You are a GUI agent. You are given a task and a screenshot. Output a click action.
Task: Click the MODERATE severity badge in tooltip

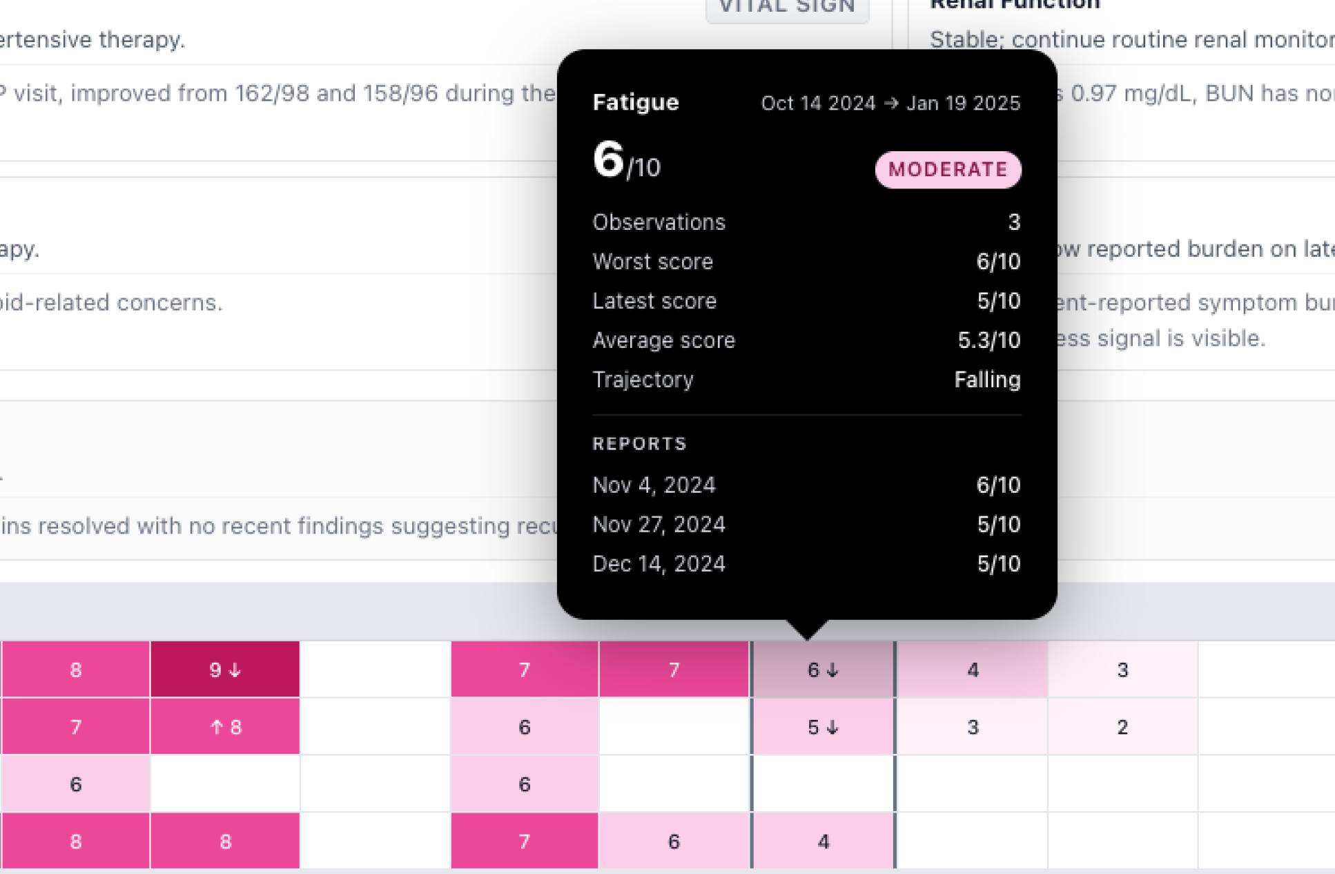(x=948, y=170)
